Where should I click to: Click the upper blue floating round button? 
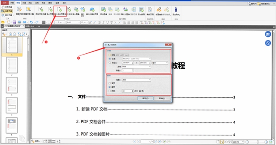[268, 34]
